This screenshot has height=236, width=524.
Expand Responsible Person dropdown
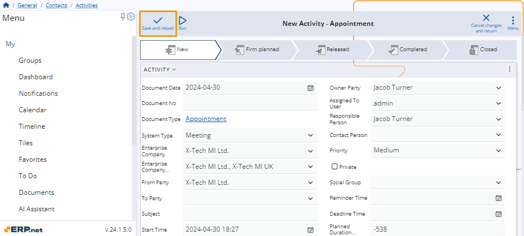point(498,119)
